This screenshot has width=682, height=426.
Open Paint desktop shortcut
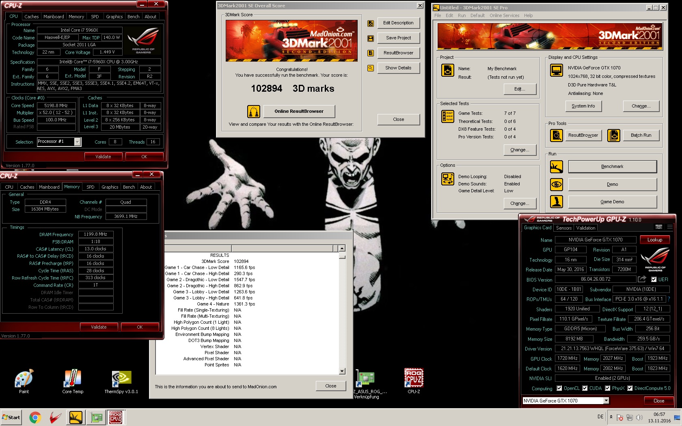pyautogui.click(x=24, y=381)
